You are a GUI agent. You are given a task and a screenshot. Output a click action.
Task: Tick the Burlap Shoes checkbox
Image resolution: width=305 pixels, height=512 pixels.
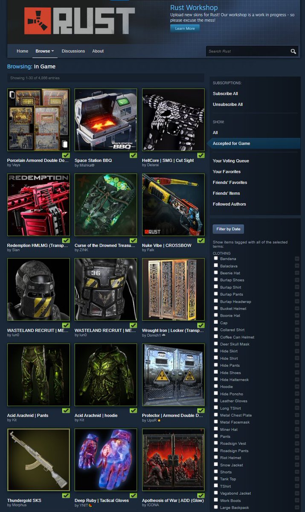(x=216, y=279)
